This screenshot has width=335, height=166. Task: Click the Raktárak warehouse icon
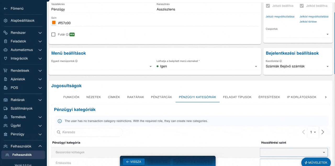click(5, 100)
